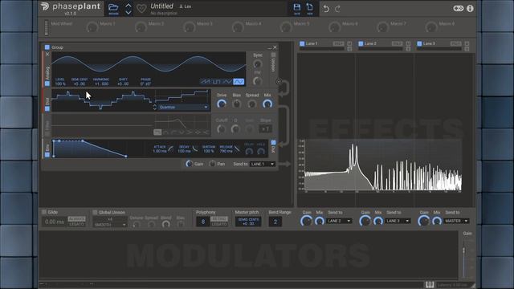This screenshot has width=514, height=289.
Task: Click the Glide ALWAYS button
Action: tap(77, 218)
